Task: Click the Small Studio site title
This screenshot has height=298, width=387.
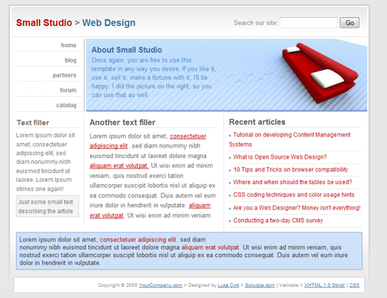Action: click(44, 22)
